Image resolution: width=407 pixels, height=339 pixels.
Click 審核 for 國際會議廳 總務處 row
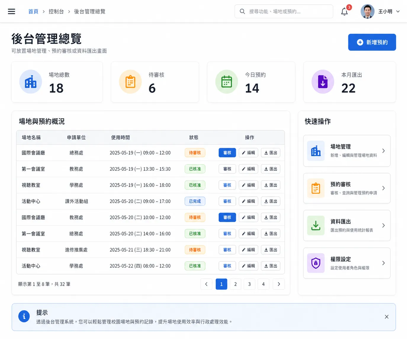(227, 153)
